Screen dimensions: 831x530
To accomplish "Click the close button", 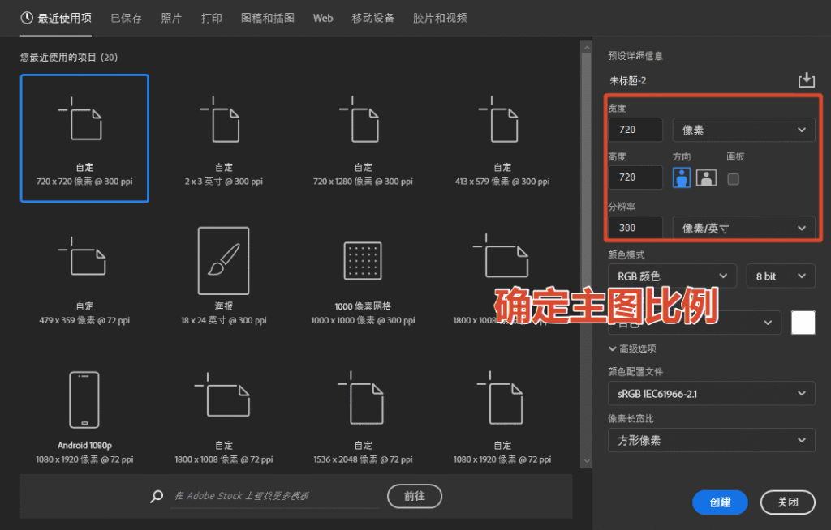I will [x=787, y=502].
